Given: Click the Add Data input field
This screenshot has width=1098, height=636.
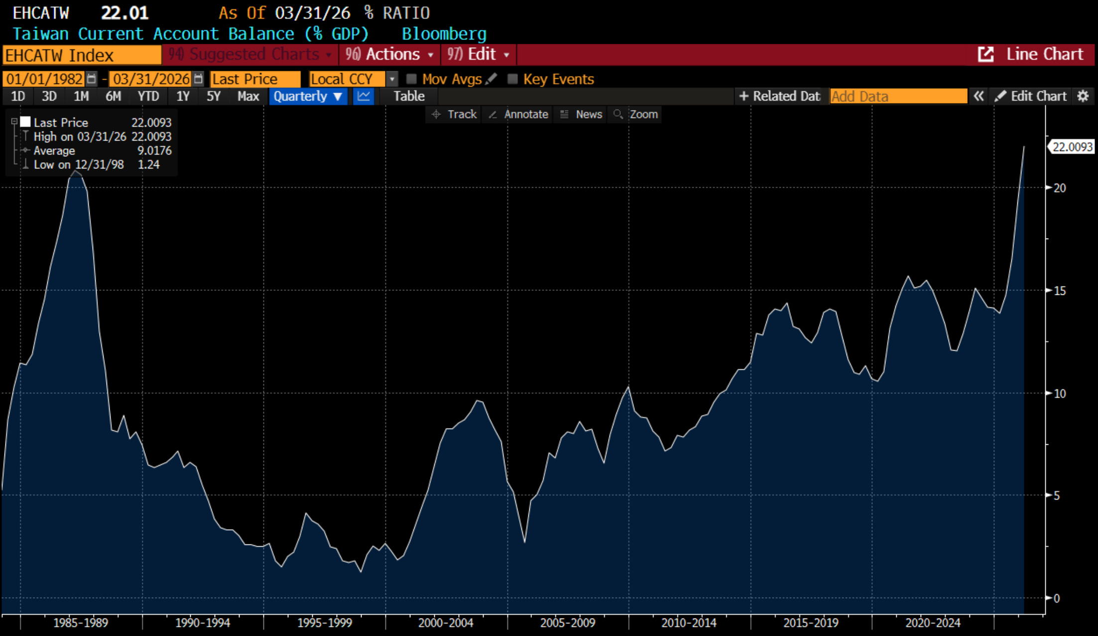Looking at the screenshot, I should 898,96.
